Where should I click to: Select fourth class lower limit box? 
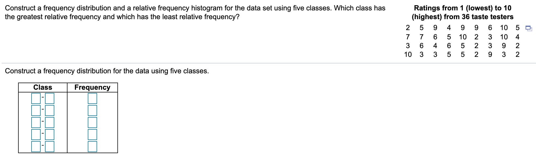tap(36, 134)
